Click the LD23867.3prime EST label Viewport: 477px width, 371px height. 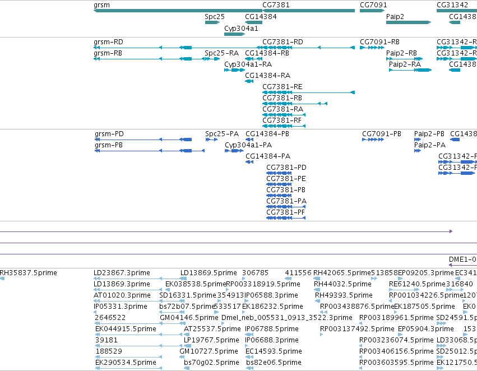pos(122,273)
